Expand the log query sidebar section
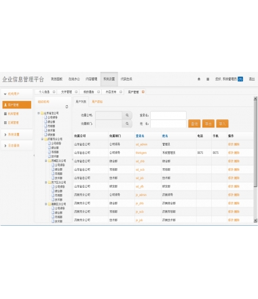The height and width of the screenshot is (299, 258). click(x=17, y=146)
